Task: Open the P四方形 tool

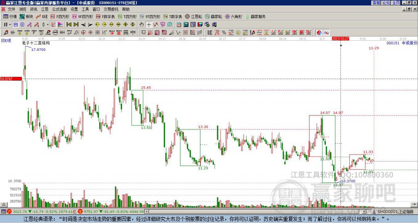Action: coord(60,16)
